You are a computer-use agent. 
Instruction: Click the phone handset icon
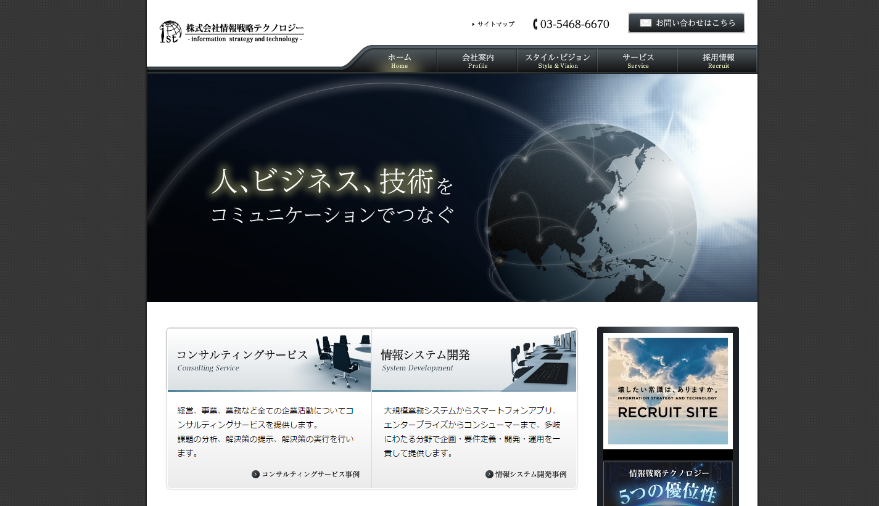[535, 24]
